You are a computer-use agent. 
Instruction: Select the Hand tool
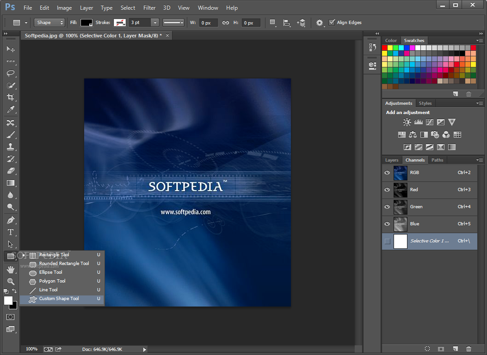pos(11,270)
